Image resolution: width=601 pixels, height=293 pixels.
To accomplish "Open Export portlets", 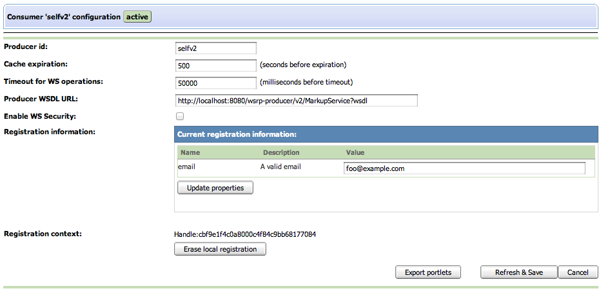I will pos(428,272).
